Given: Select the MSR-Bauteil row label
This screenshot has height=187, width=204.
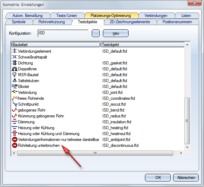Looking at the screenshot, I should 28,75.
